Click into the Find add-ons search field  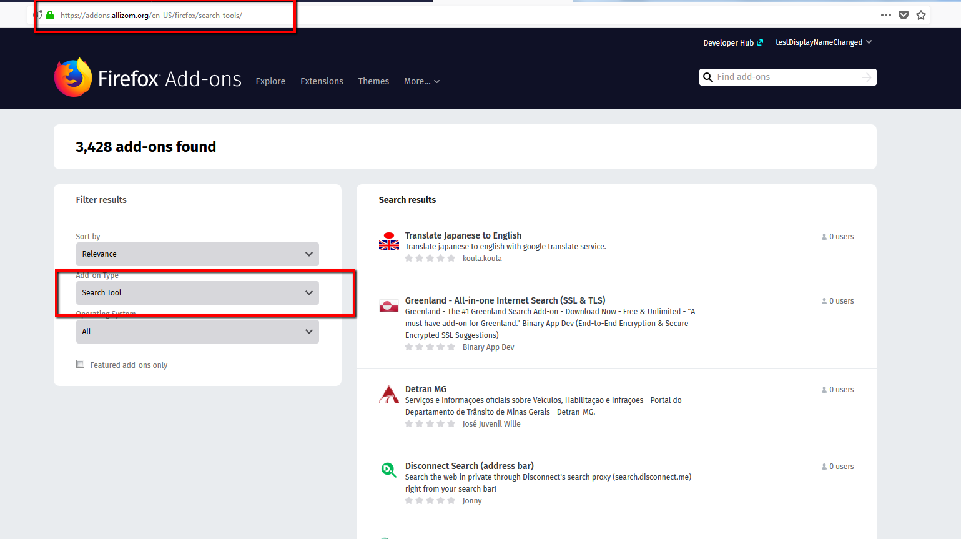pos(787,77)
